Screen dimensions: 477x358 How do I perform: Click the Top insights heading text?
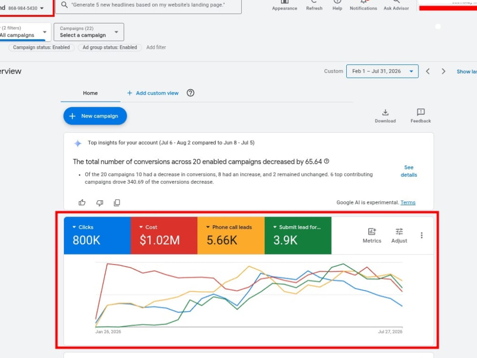click(171, 142)
